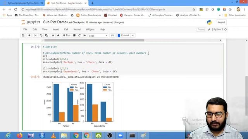This screenshot has height=139, width=248.
Task: Expand Commit dropdown arrow
Action: pos(133,36)
